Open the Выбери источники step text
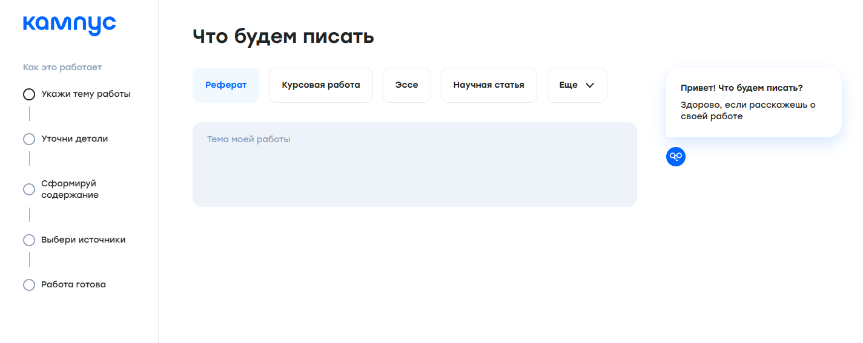This screenshot has width=863, height=343. 84,240
